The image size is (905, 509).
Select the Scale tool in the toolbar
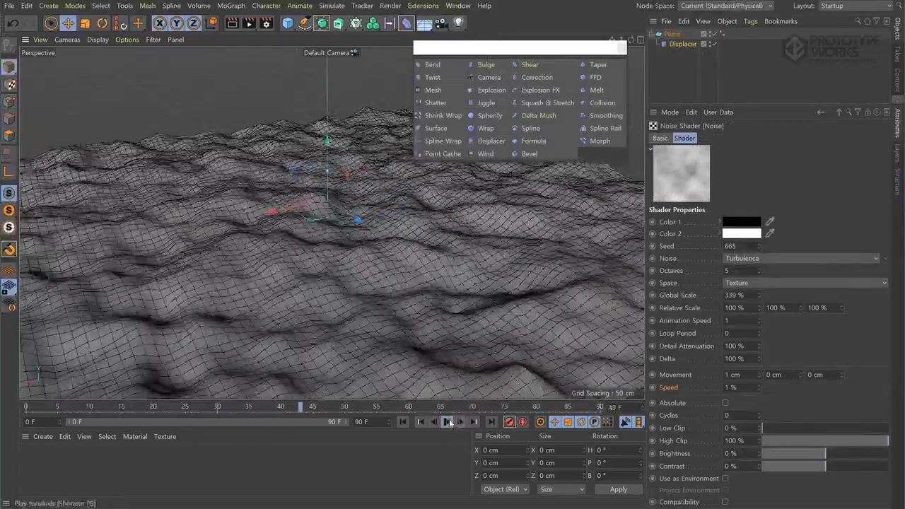click(85, 23)
